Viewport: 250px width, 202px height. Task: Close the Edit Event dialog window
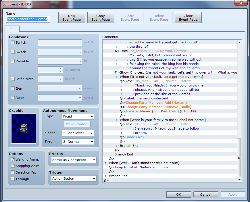tap(241, 3)
